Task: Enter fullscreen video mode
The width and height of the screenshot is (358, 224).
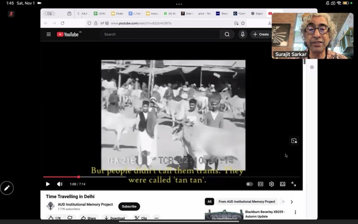Action: click(294, 184)
